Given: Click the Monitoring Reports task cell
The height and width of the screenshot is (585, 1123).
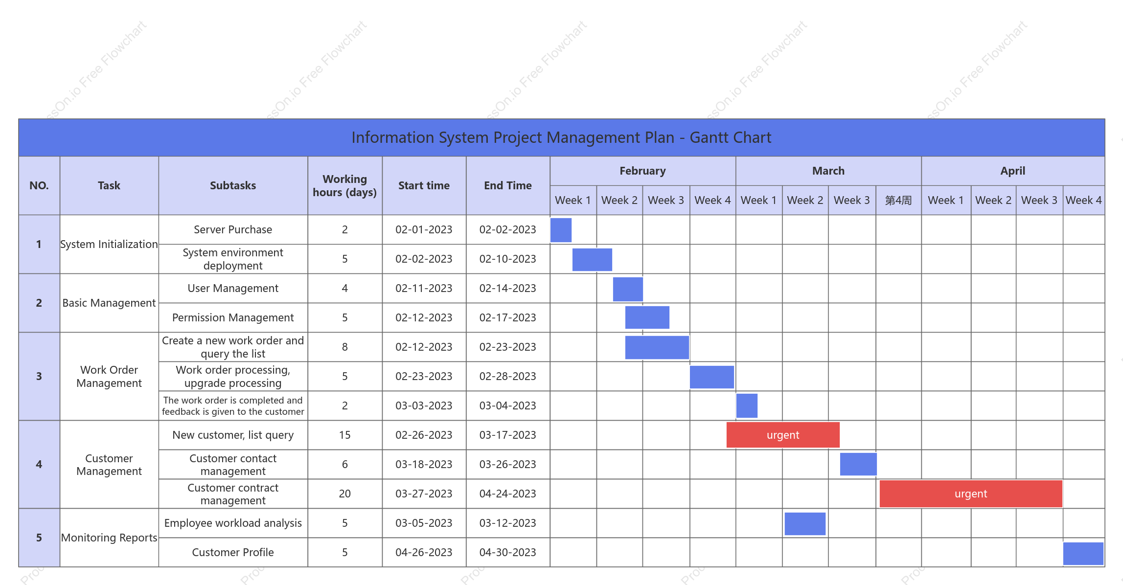Looking at the screenshot, I should coord(109,538).
